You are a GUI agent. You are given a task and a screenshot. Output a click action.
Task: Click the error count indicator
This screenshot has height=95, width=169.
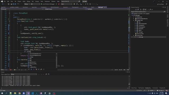[x=11, y=70]
